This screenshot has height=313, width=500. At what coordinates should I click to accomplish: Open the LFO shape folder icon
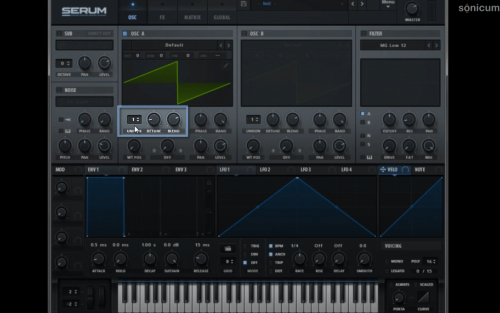point(228,249)
